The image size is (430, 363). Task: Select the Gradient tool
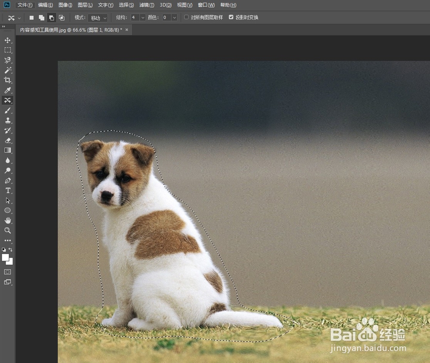(x=8, y=151)
